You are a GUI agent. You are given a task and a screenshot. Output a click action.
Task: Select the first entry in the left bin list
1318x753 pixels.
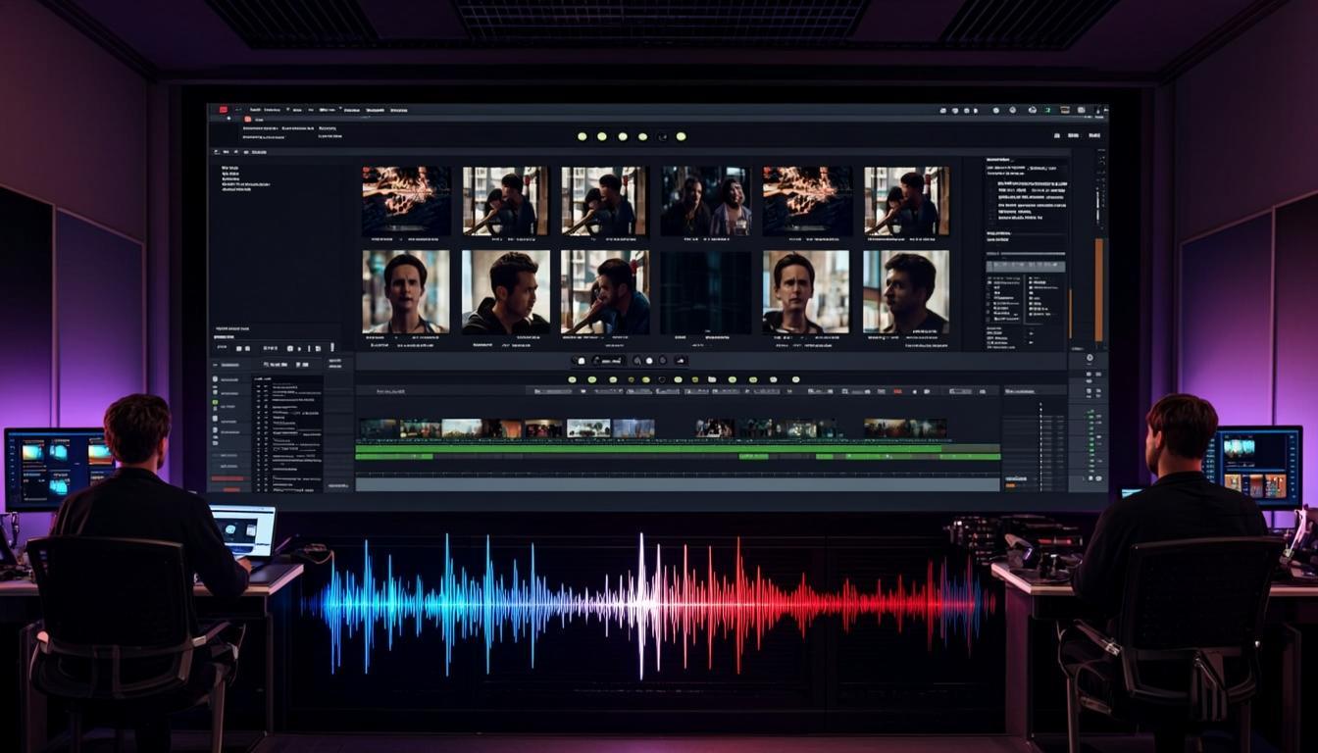(x=231, y=169)
